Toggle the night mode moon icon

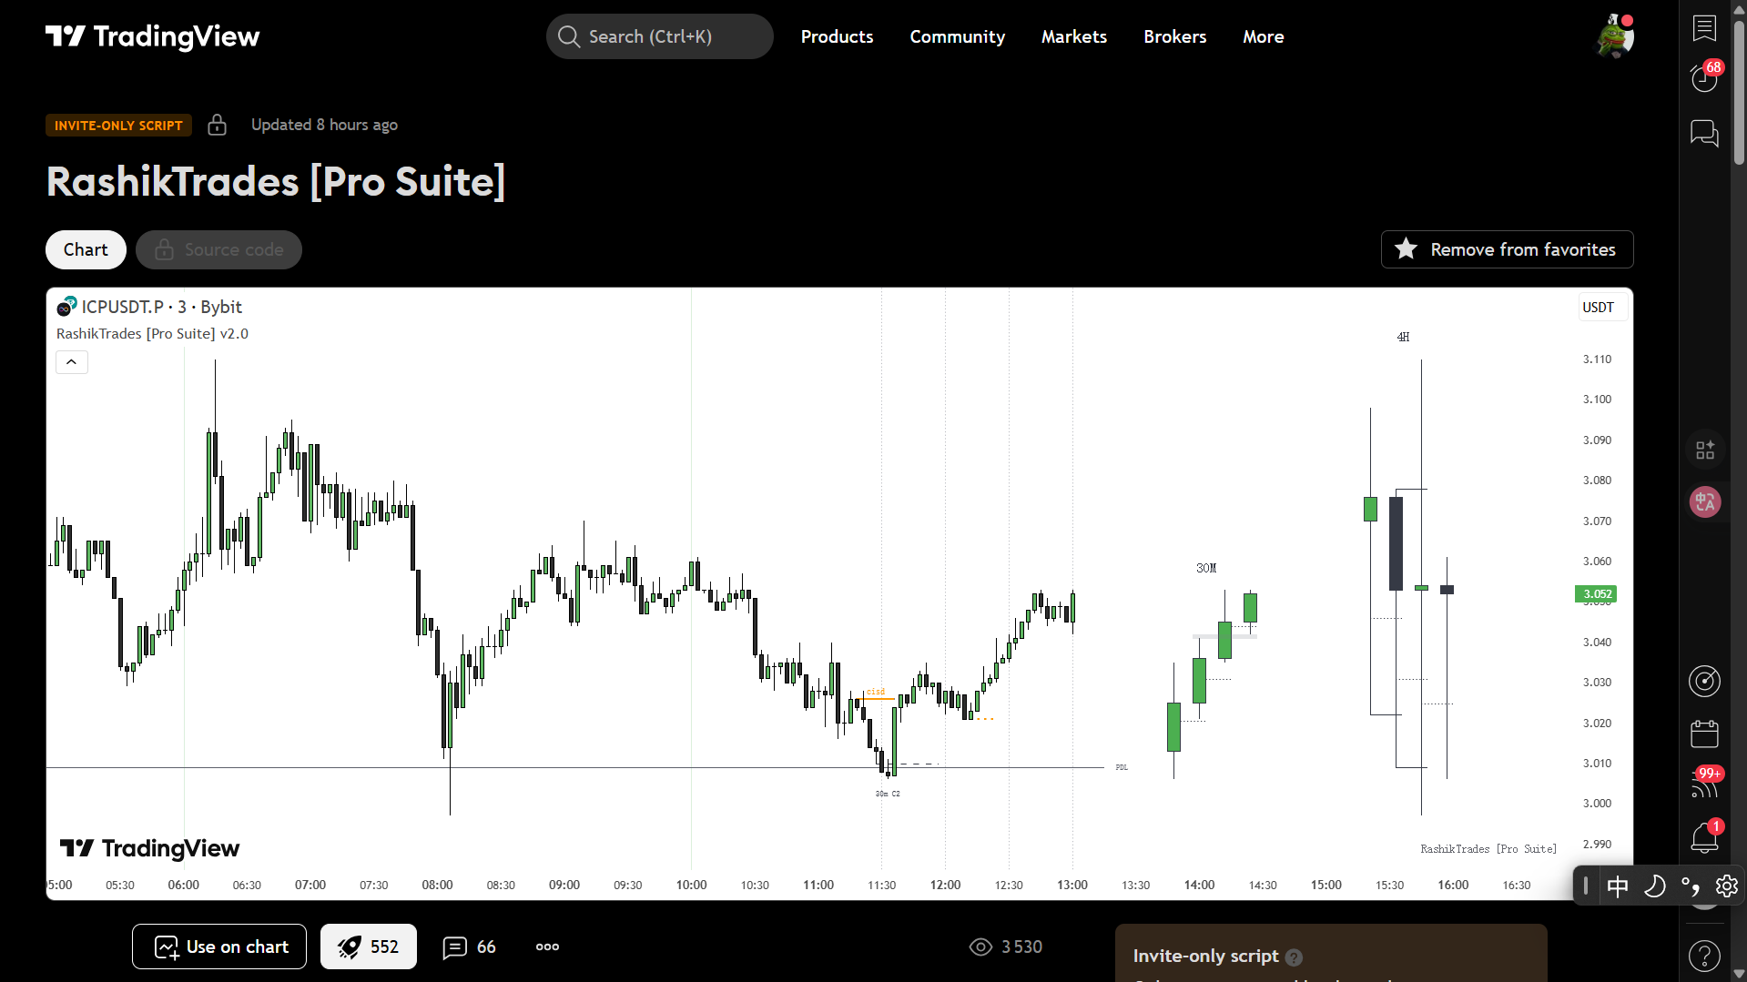(1654, 886)
